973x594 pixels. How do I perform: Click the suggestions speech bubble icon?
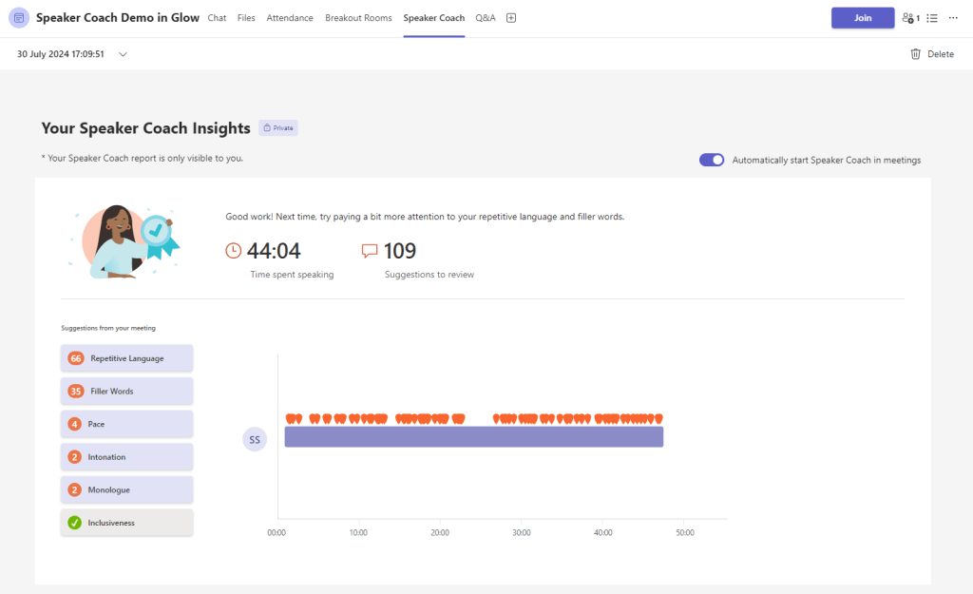click(369, 250)
